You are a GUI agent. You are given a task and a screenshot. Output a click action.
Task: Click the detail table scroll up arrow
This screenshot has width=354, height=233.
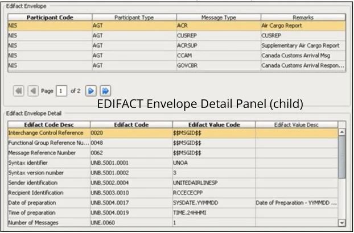tap(342, 132)
